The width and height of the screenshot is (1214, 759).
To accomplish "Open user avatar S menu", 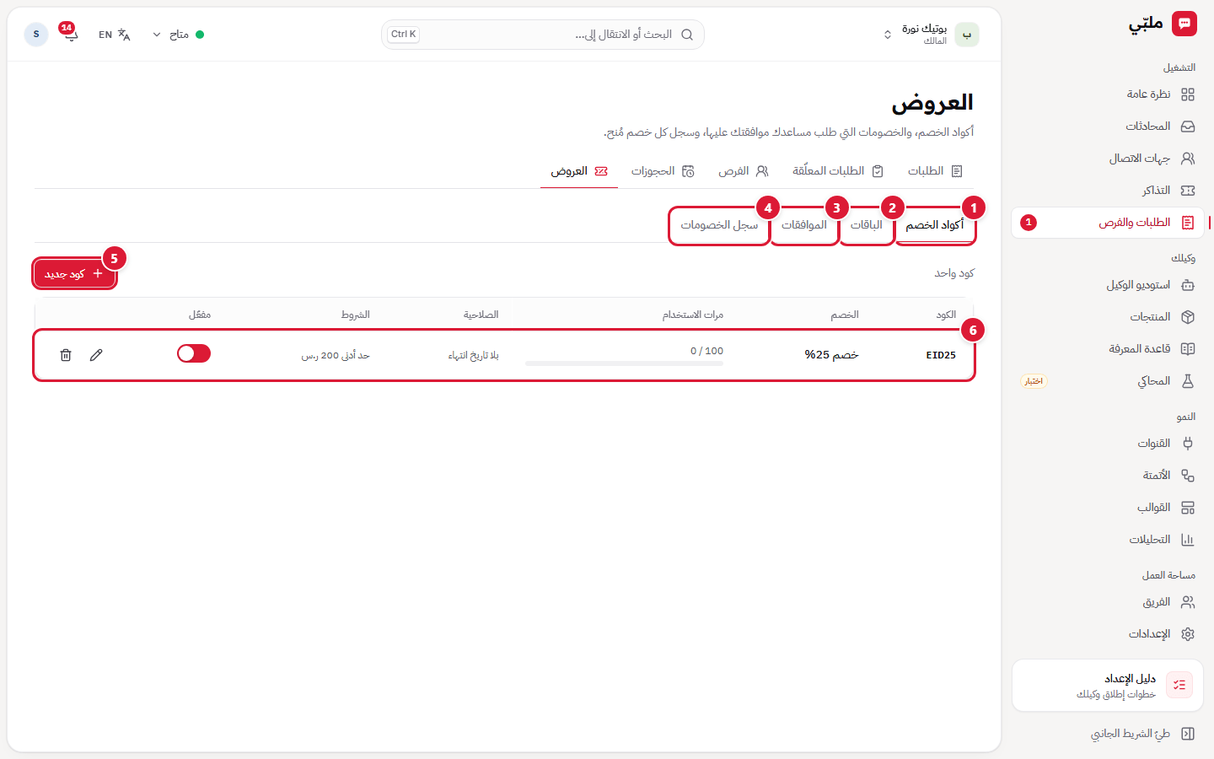I will [36, 35].
